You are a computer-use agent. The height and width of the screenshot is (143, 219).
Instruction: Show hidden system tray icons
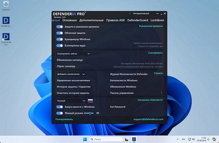(x=177, y=139)
